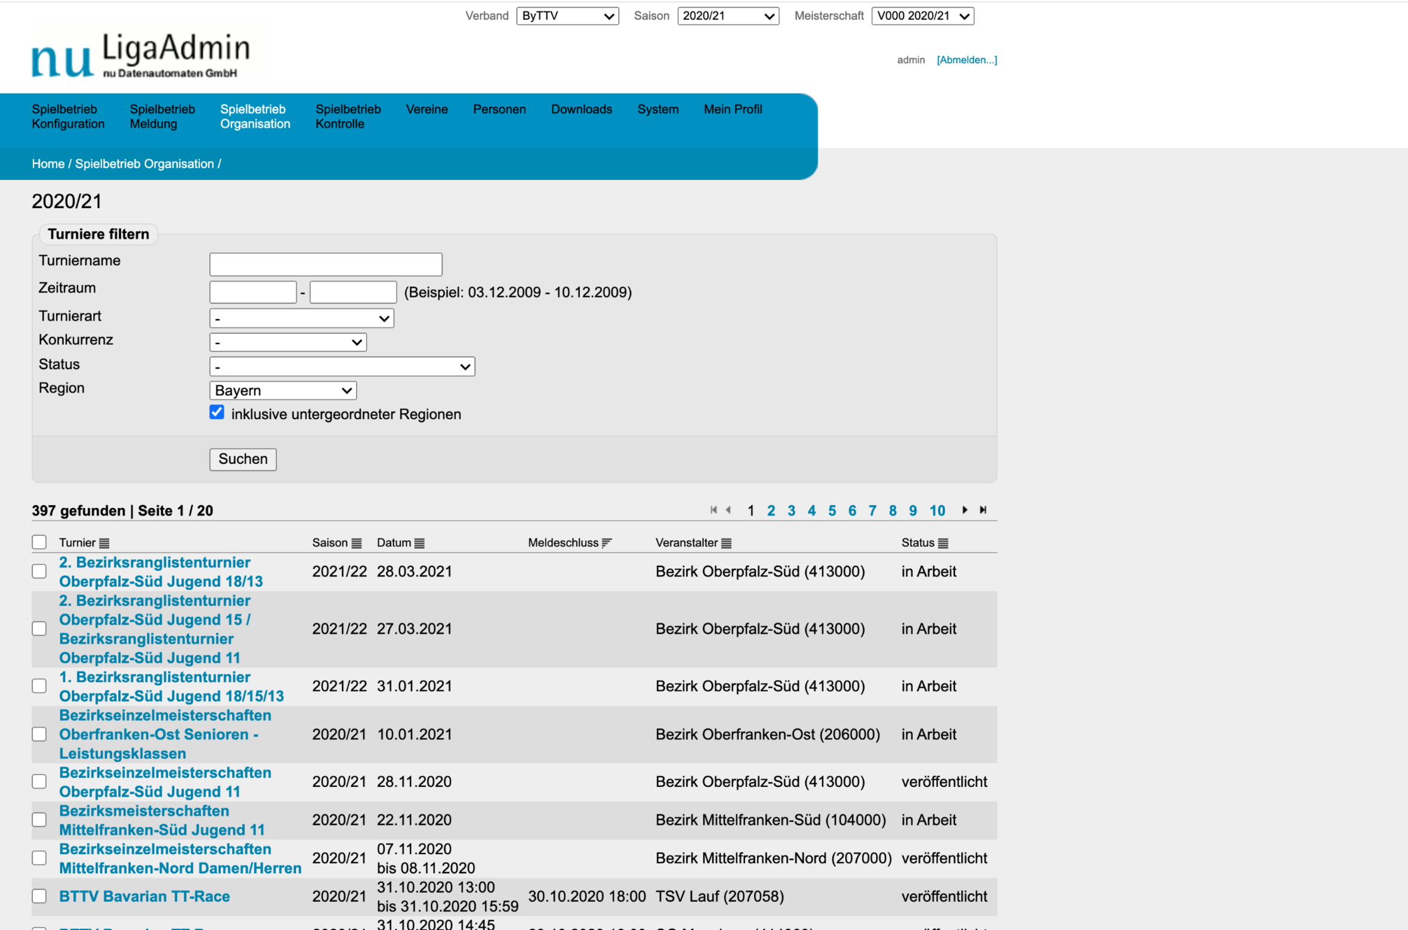Check the row dated 27.03.2021
This screenshot has height=930, width=1408.
click(x=39, y=628)
